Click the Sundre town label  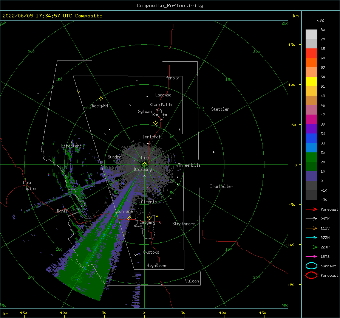click(x=114, y=157)
